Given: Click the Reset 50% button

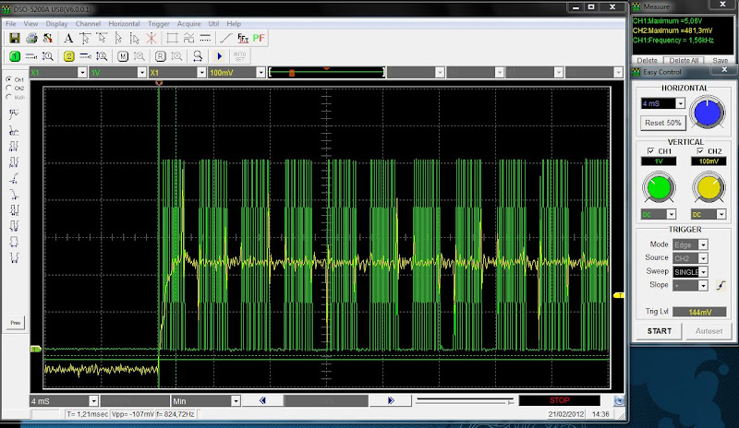Looking at the screenshot, I should (x=662, y=123).
